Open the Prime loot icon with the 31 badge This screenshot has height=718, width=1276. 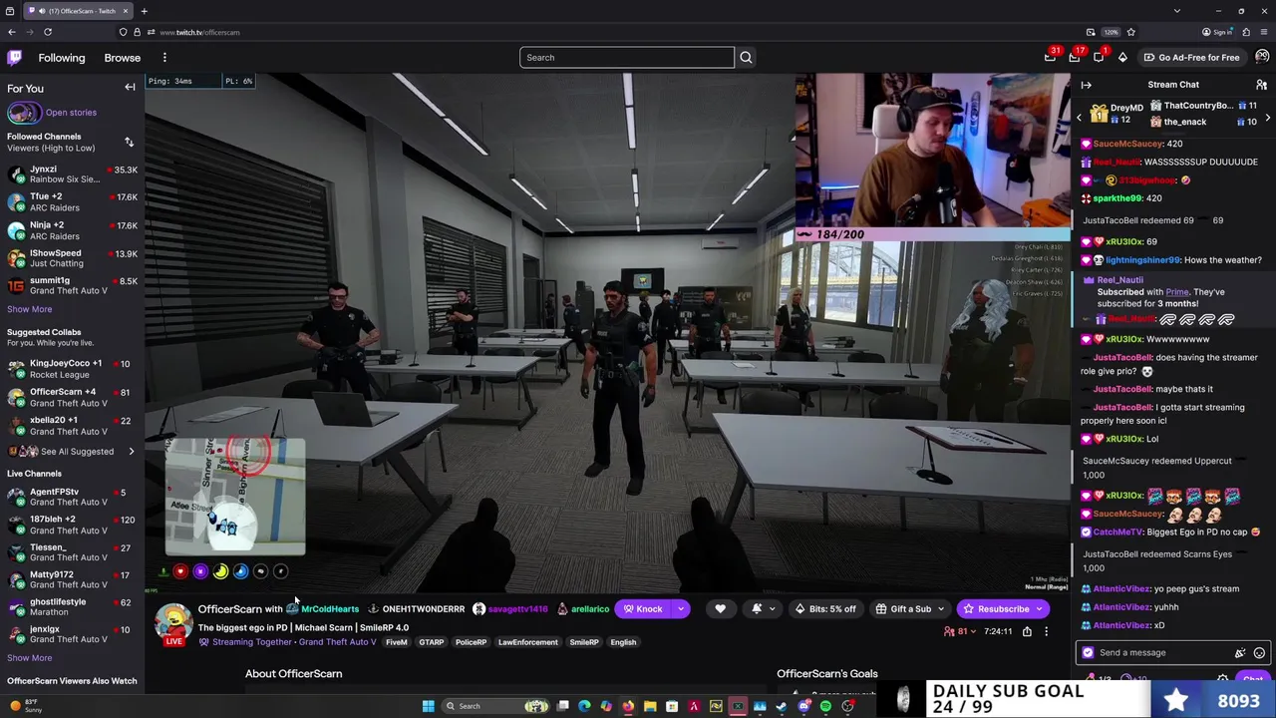pyautogui.click(x=1051, y=57)
